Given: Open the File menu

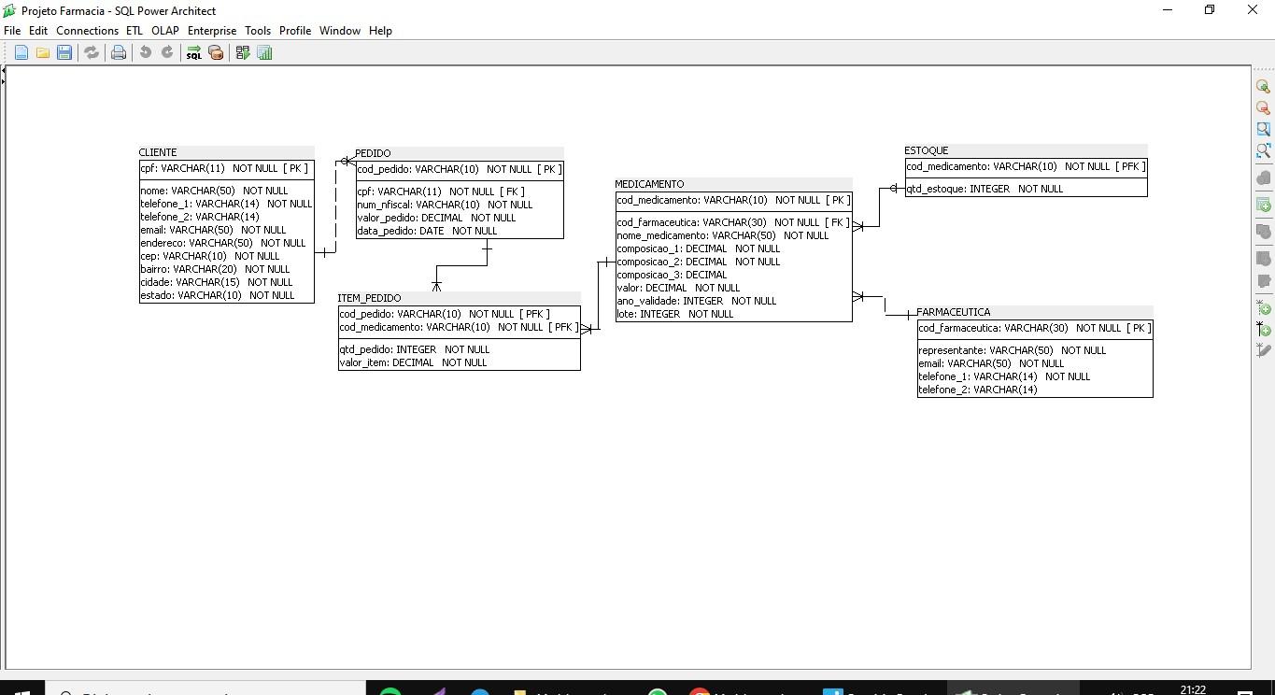Looking at the screenshot, I should pos(12,31).
